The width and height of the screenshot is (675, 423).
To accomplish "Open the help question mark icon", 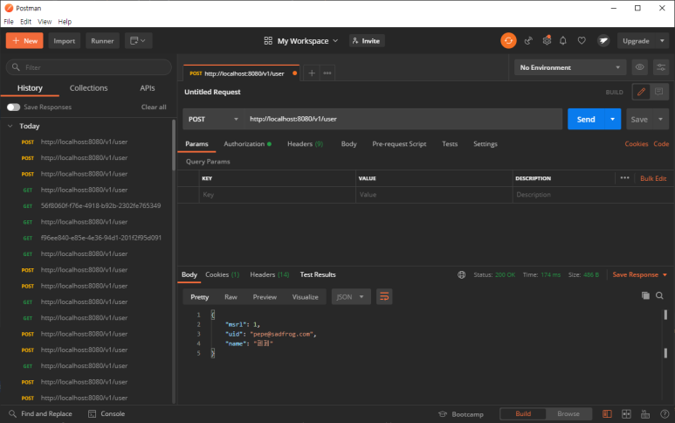I will (665, 414).
